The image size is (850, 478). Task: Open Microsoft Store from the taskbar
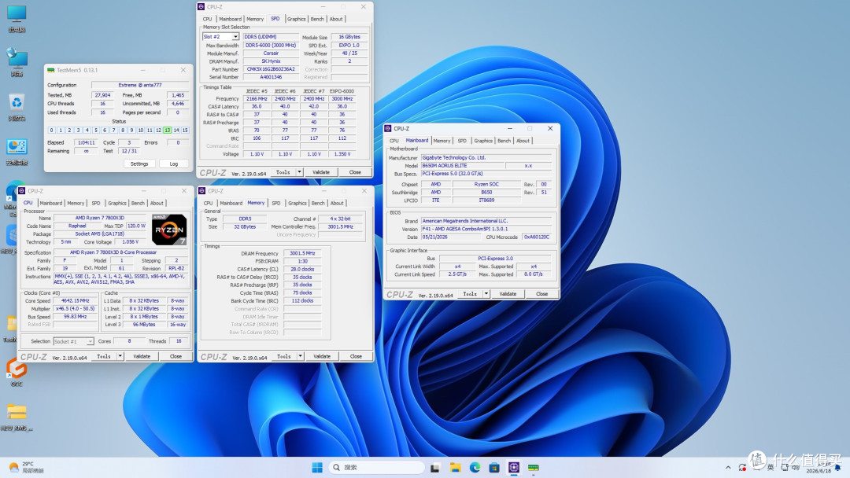[x=493, y=467]
